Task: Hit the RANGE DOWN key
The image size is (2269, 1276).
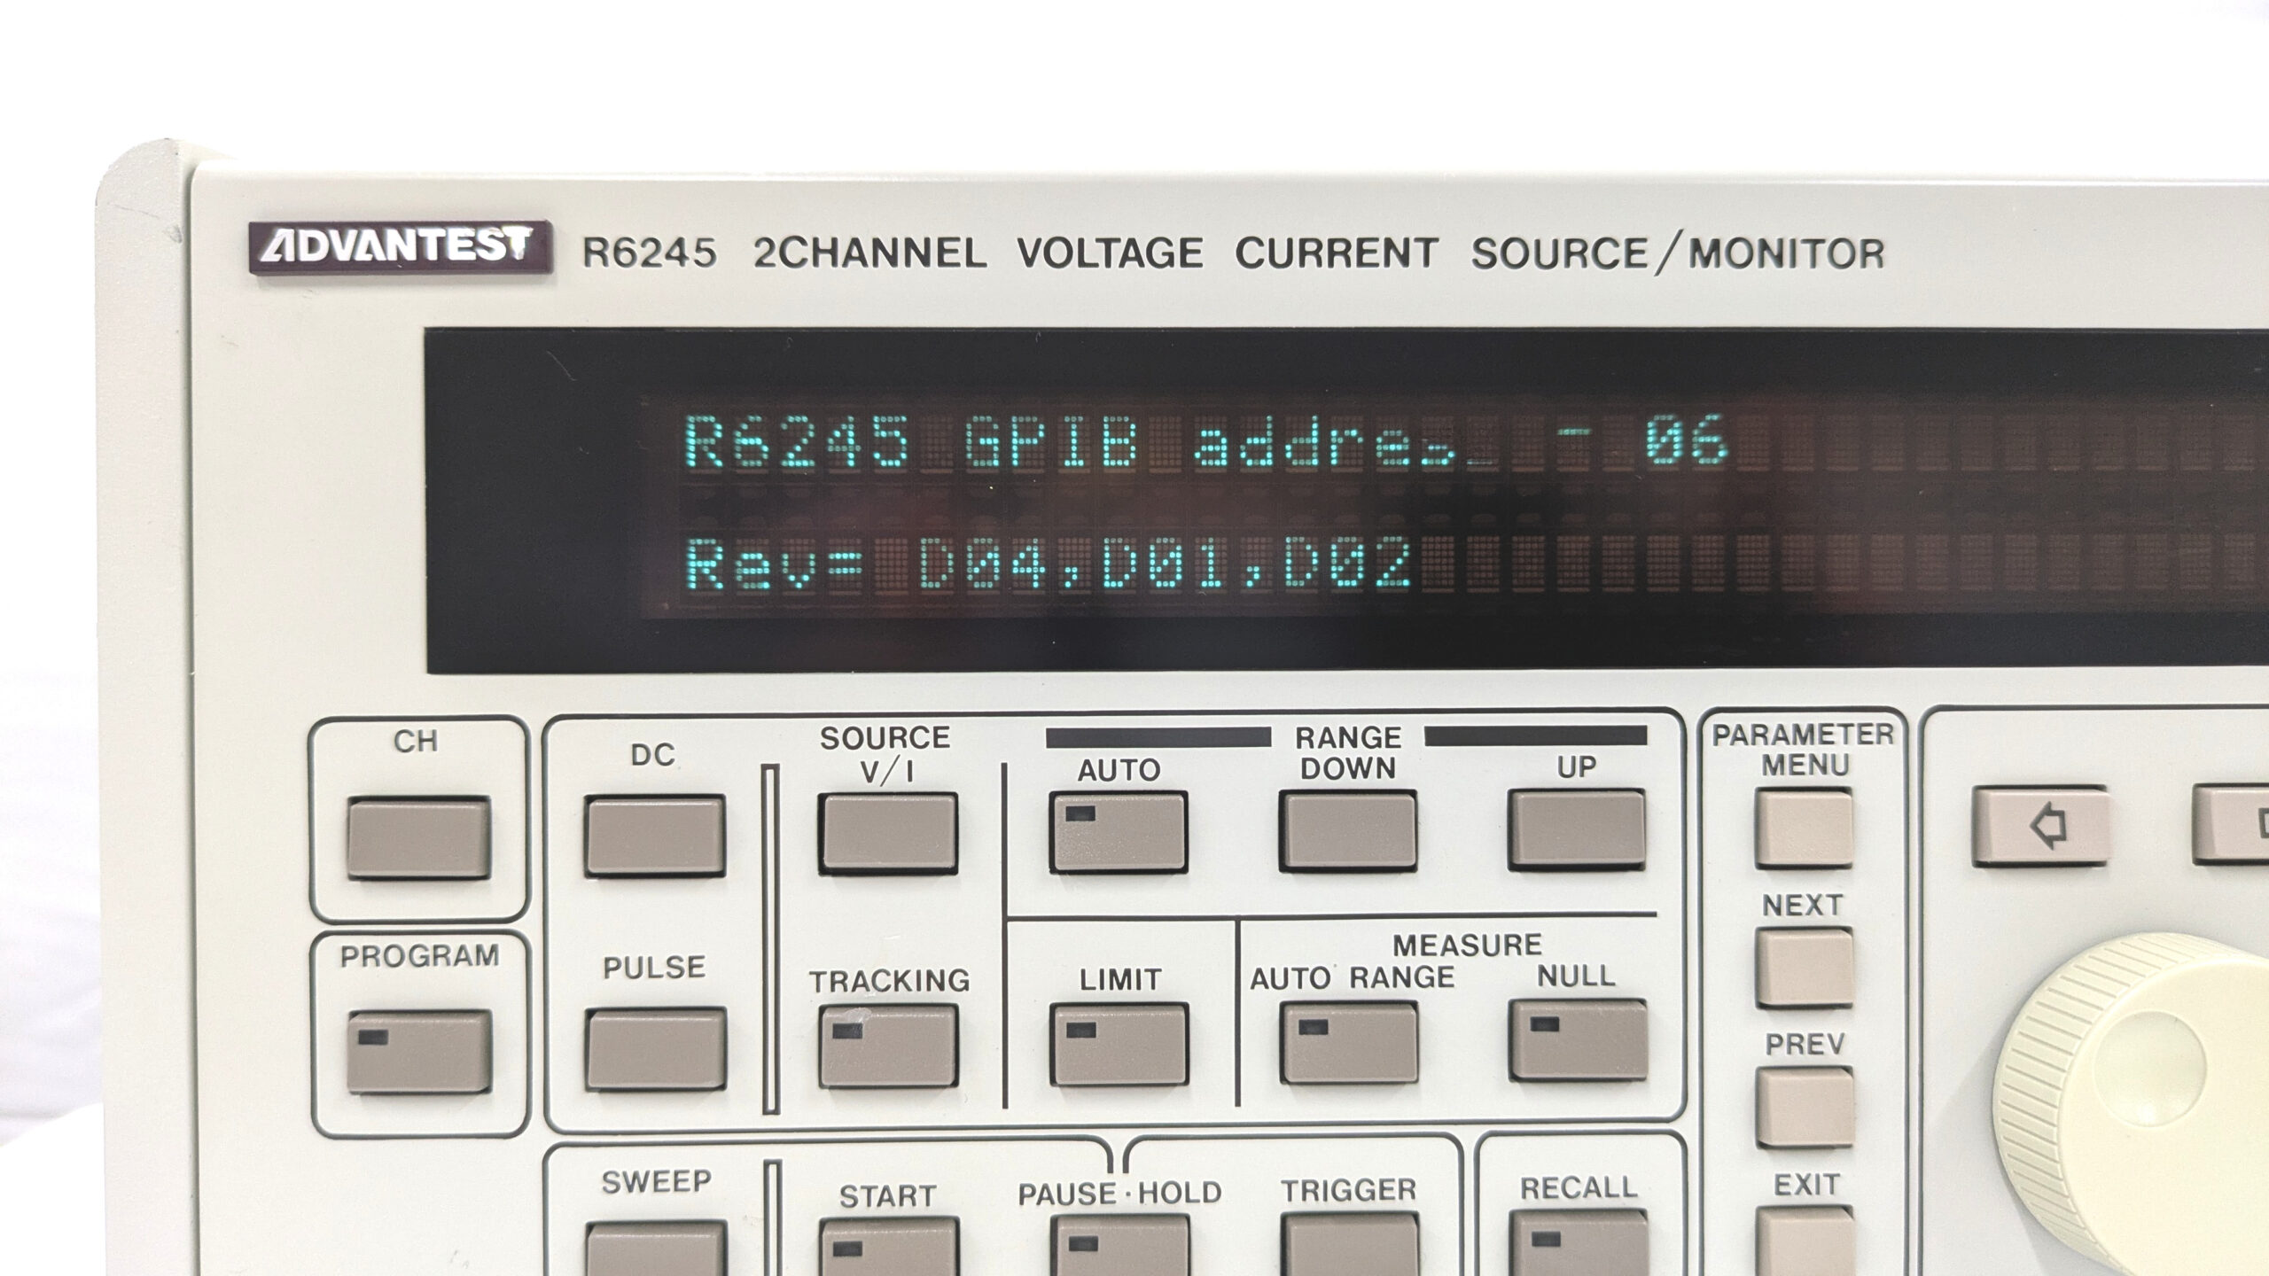Action: (x=1347, y=829)
